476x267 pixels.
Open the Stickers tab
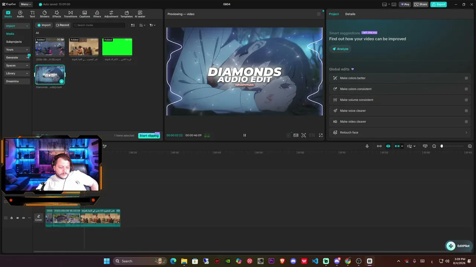[45, 14]
